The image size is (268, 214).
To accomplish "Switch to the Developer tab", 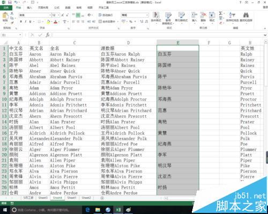I will [103, 7].
